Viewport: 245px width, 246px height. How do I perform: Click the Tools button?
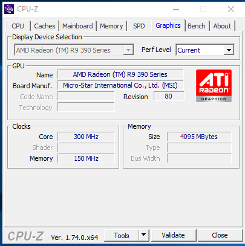pos(122,235)
